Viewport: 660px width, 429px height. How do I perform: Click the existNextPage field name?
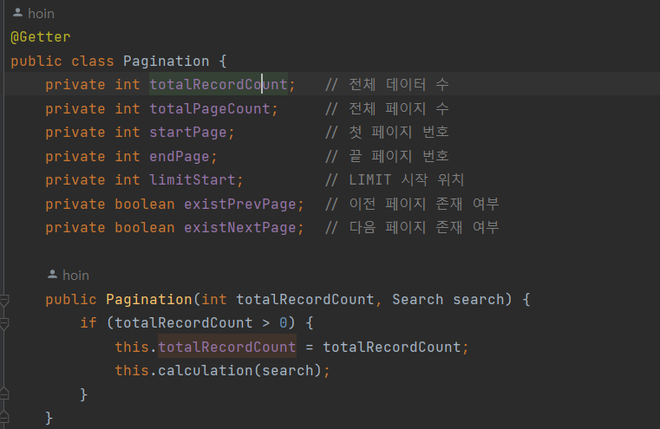coord(240,228)
